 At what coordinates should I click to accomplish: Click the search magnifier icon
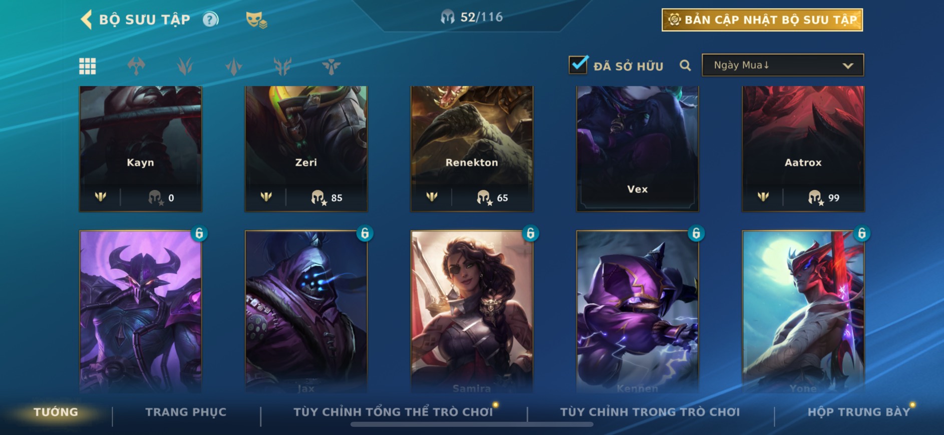click(x=685, y=65)
